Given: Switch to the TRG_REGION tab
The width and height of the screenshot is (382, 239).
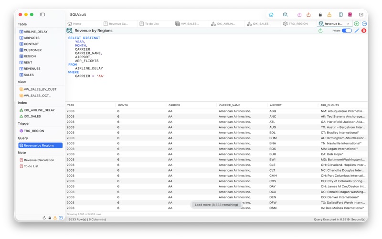Looking at the screenshot, I should click(299, 23).
